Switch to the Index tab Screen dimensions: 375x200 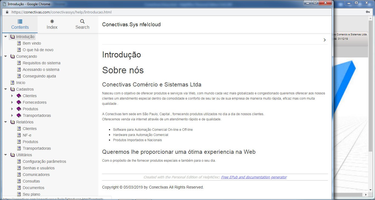(x=52, y=24)
